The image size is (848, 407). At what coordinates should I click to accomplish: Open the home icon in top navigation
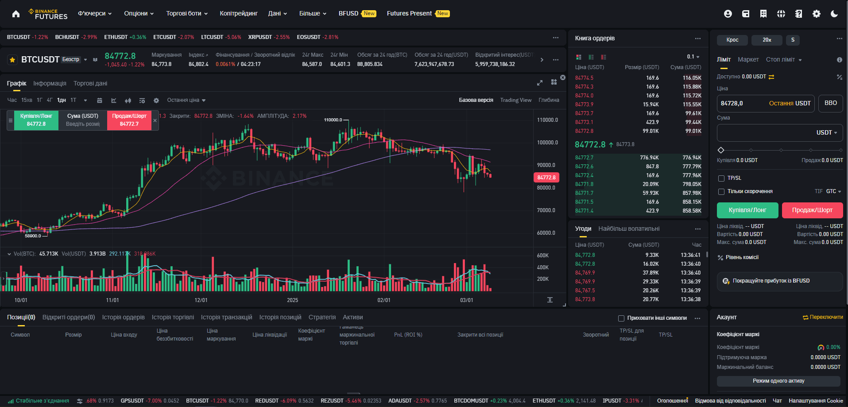point(16,14)
